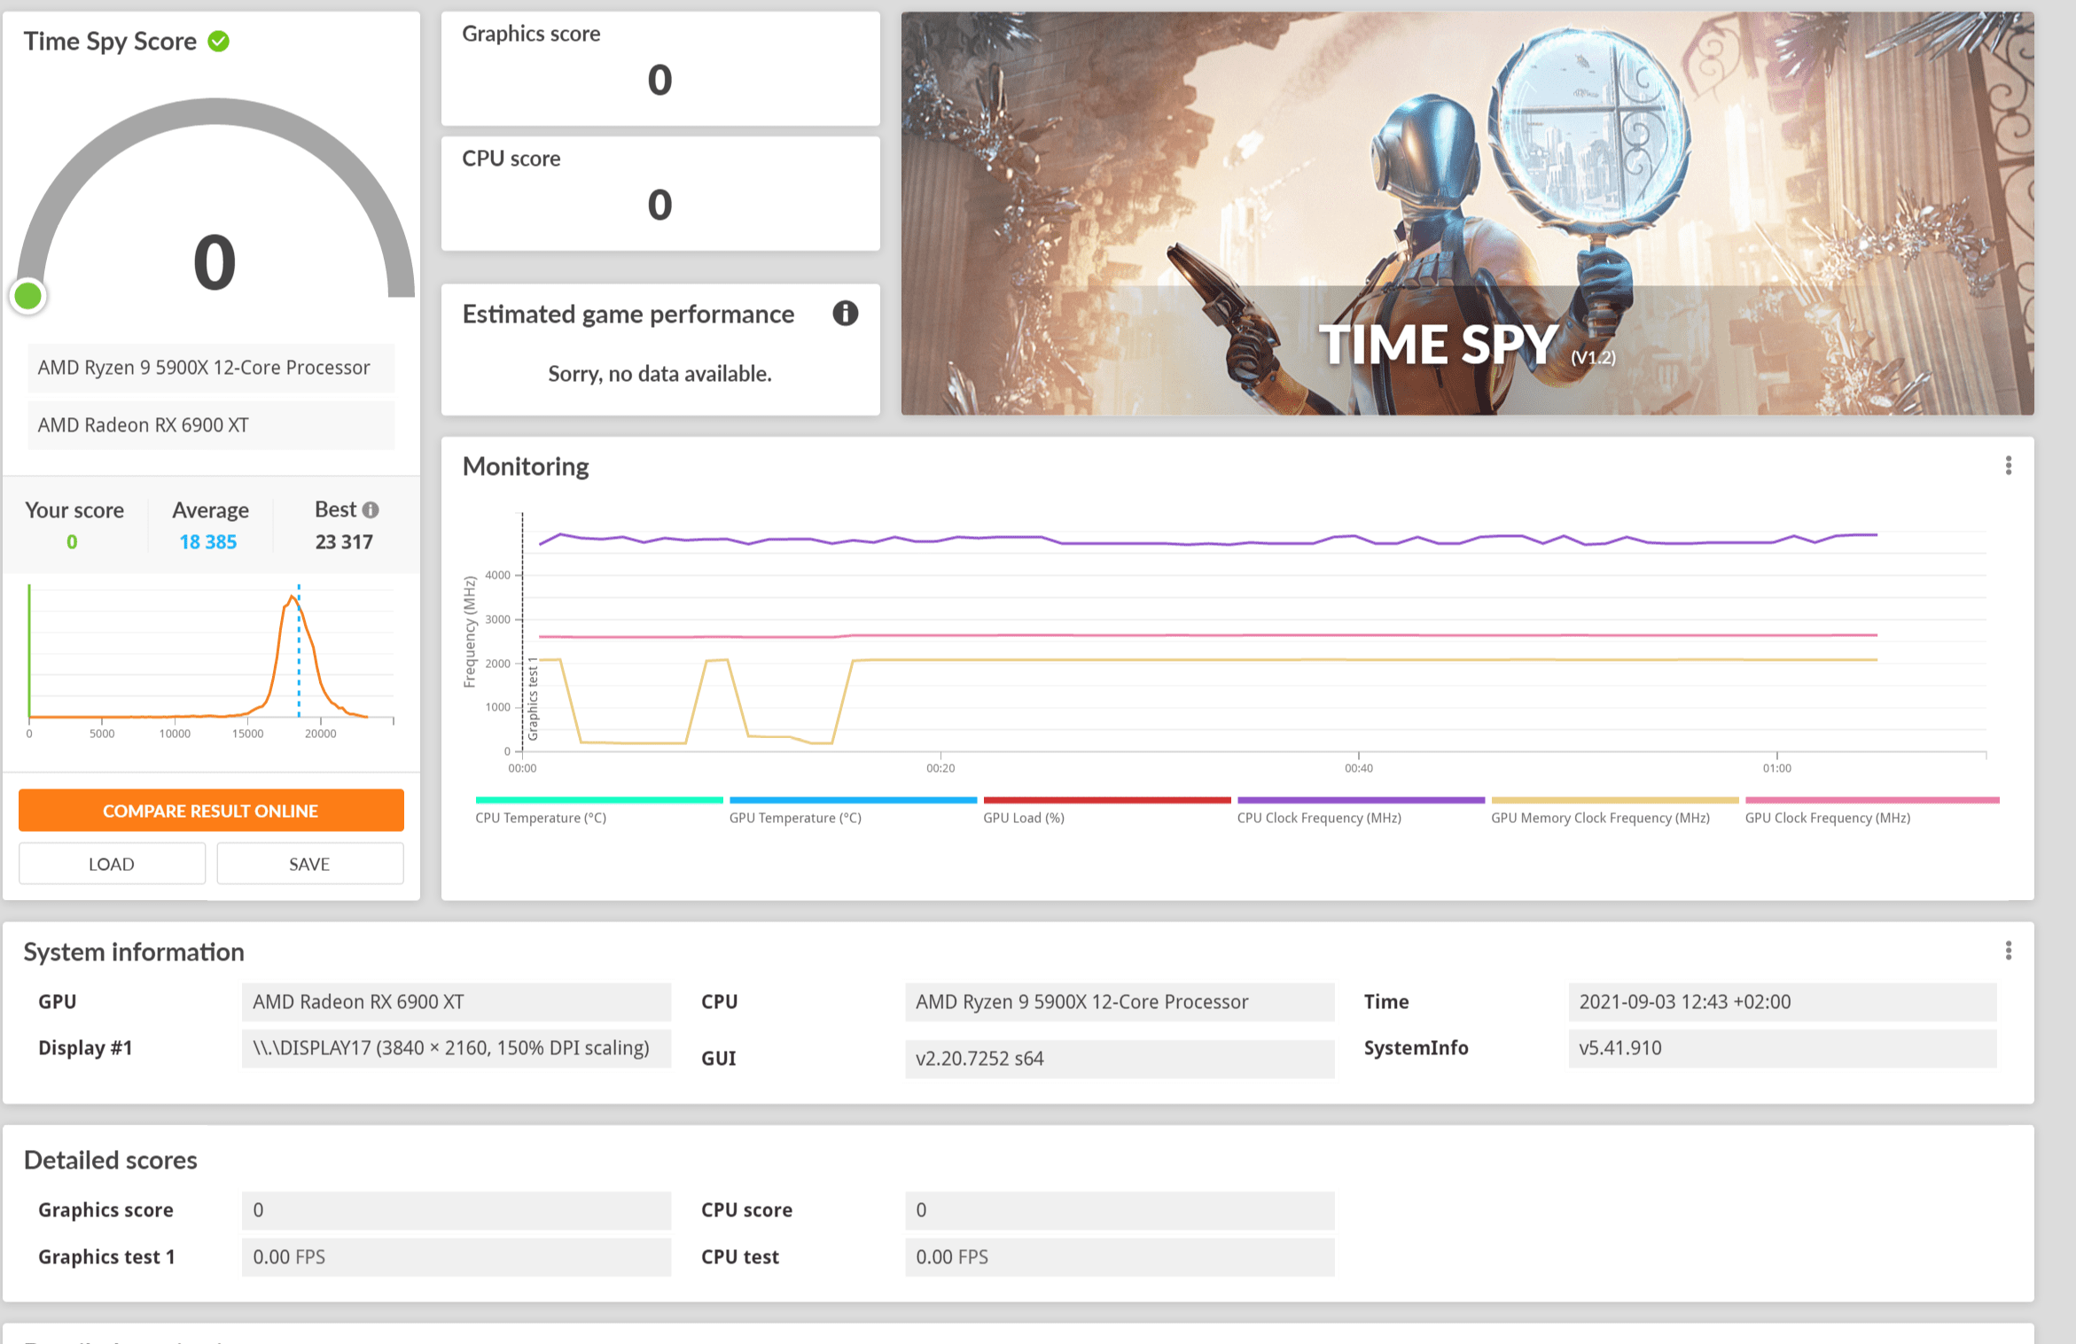
Task: Open Estimated game performance info icon
Action: 845,313
